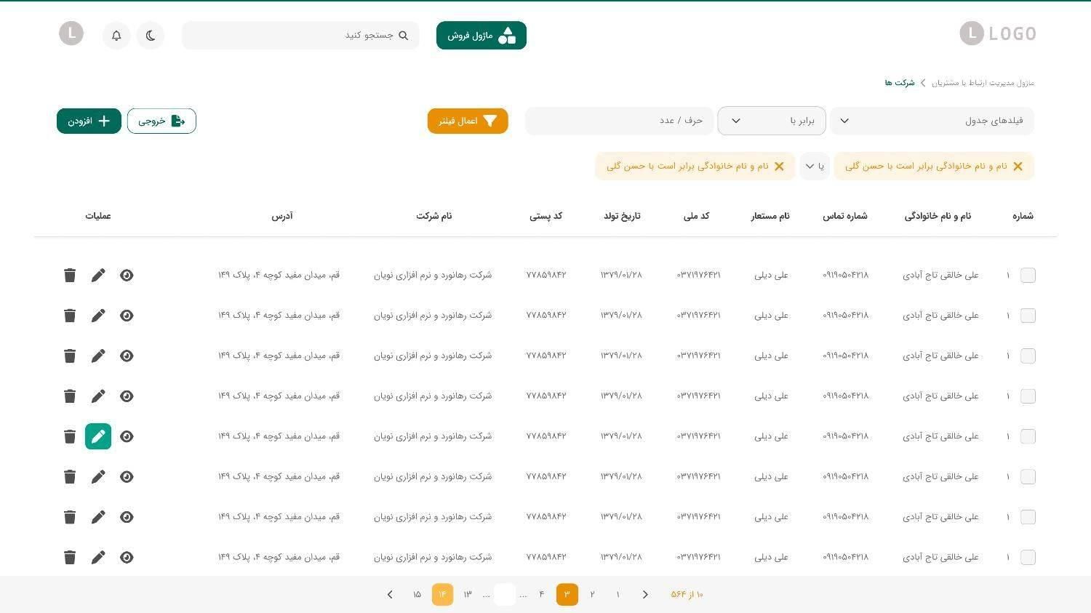Delete the second table row with trash icon
Viewport: 1091px width, 613px height.
[x=70, y=315]
